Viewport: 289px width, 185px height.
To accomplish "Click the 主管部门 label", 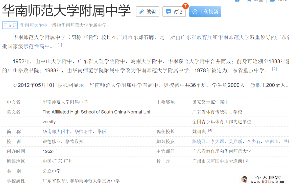I will pyautogui.click(x=165, y=151).
